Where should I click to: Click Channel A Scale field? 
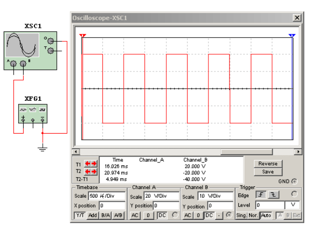[161, 196]
